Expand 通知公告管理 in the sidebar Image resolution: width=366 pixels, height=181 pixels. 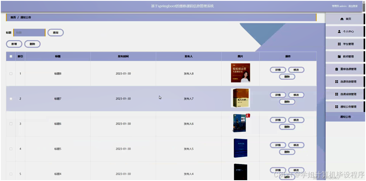pyautogui.click(x=345, y=107)
